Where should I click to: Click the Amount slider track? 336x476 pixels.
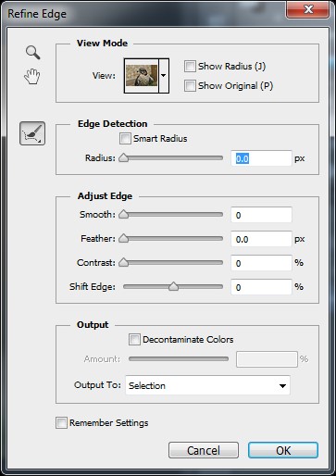click(179, 358)
